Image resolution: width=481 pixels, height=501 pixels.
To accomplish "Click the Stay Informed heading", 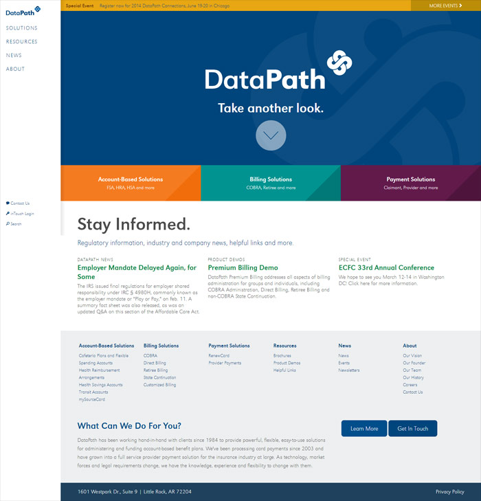I will pyautogui.click(x=133, y=224).
